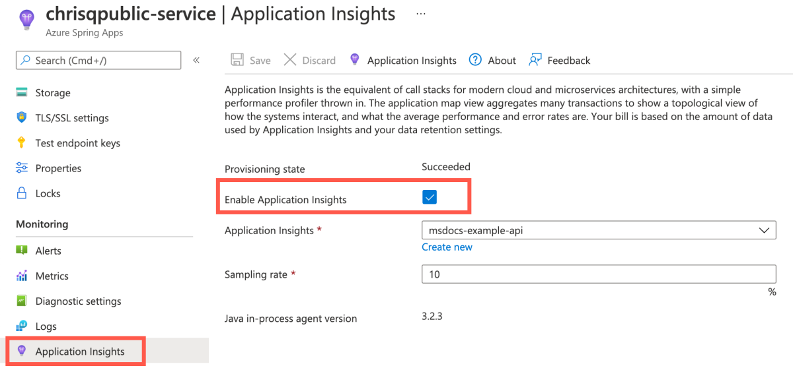Open the ellipsis menu beside the title
The image size is (793, 370).
421,13
